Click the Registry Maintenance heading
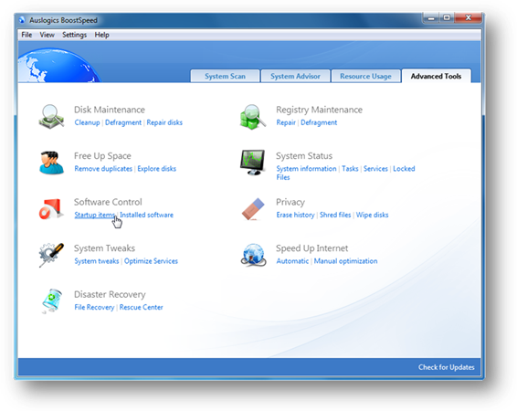This screenshot has width=517, height=411. pos(319,110)
